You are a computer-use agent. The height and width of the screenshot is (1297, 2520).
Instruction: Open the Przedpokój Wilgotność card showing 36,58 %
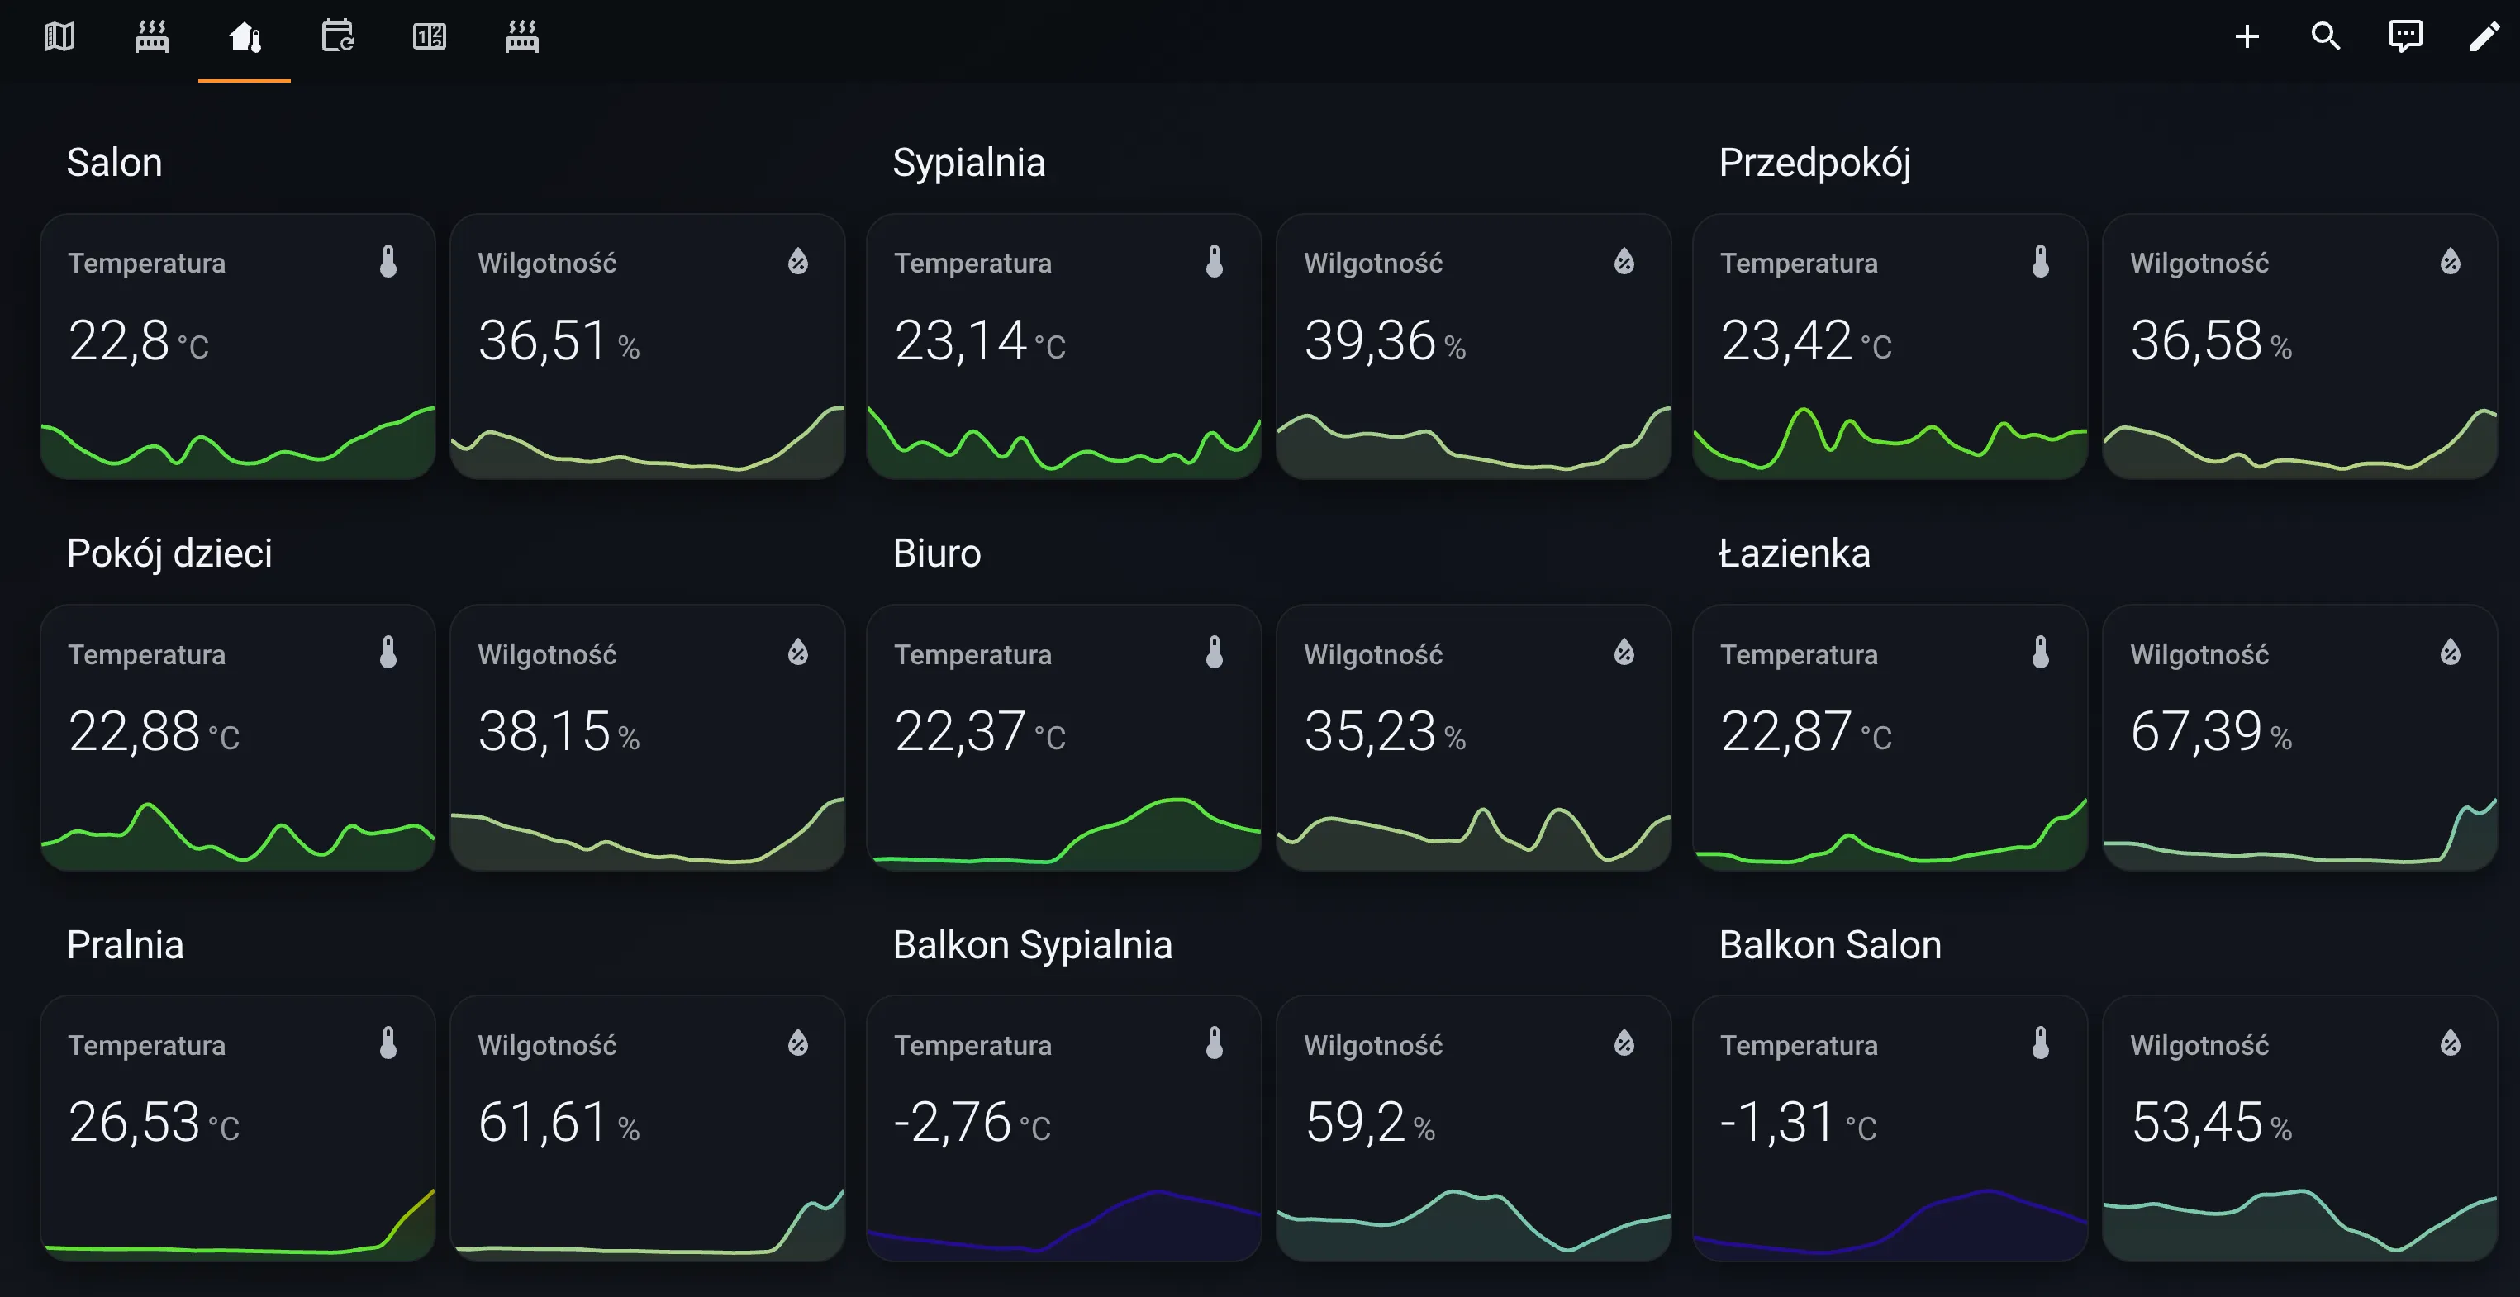coord(2301,345)
